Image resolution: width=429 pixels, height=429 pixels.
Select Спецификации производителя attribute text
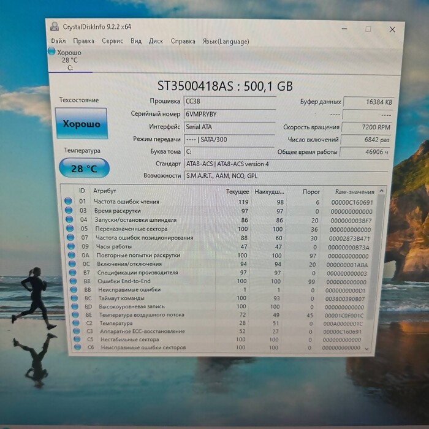click(x=138, y=273)
